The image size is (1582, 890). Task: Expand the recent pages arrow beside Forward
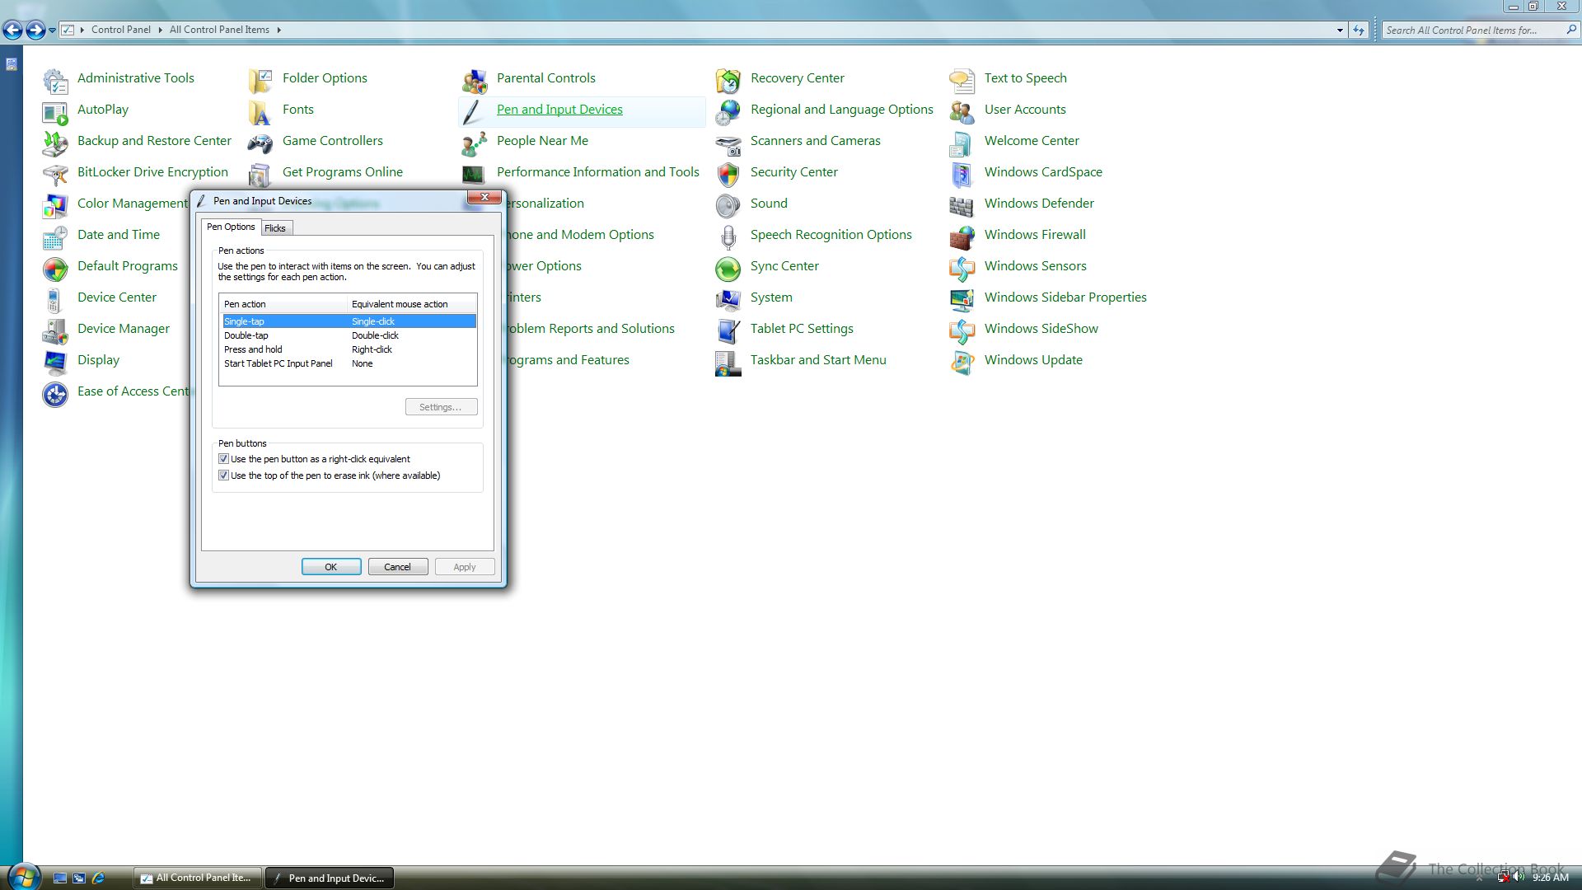(53, 30)
